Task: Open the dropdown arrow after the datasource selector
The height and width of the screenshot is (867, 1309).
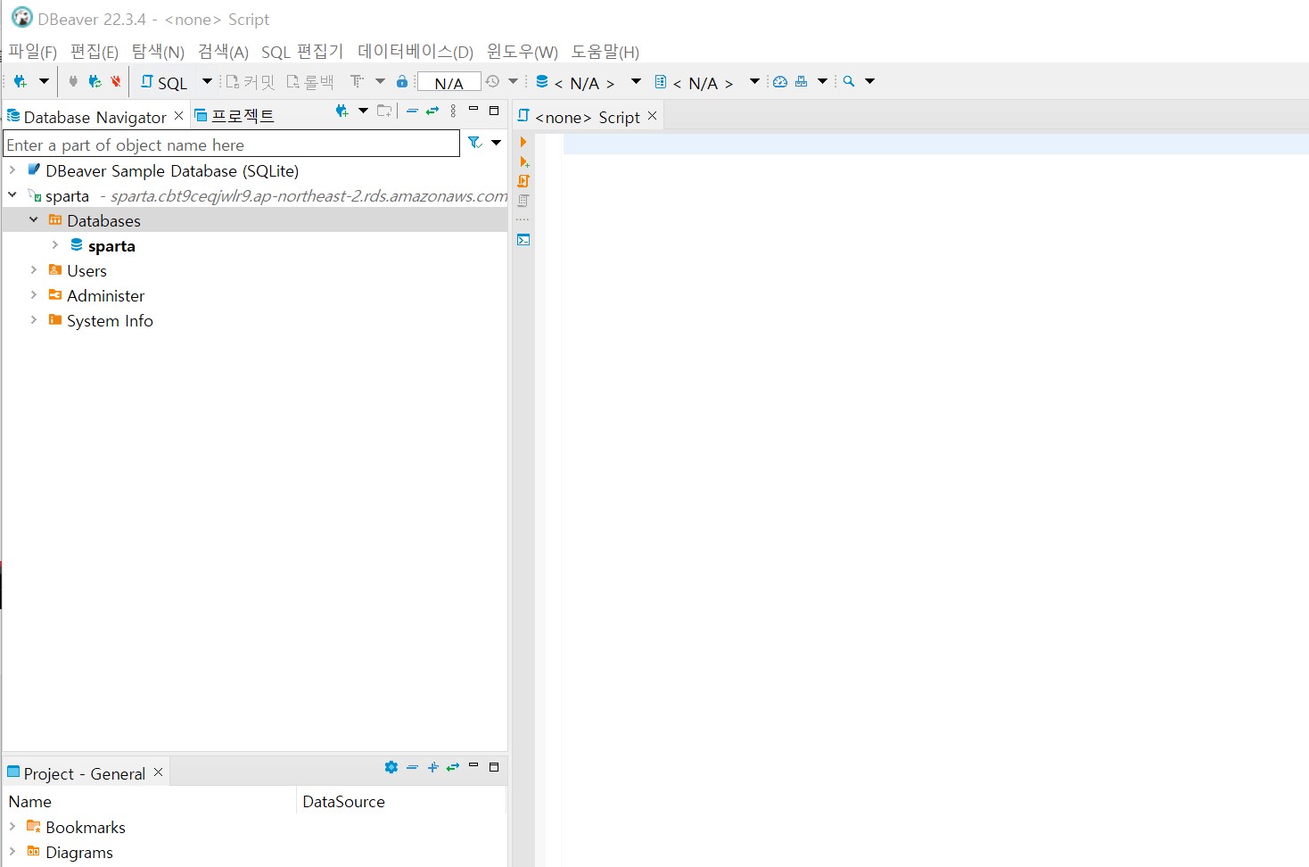Action: 636,81
